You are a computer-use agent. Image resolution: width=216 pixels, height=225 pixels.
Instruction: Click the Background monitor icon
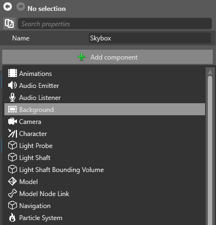click(13, 109)
